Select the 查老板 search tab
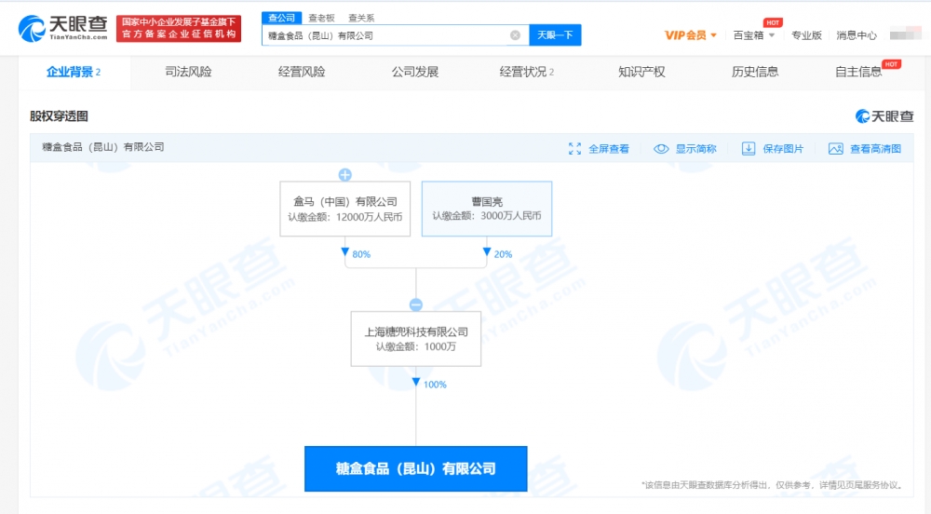The image size is (931, 514). point(321,18)
